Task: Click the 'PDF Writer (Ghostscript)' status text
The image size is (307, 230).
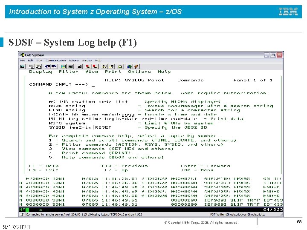Action: [237, 214]
